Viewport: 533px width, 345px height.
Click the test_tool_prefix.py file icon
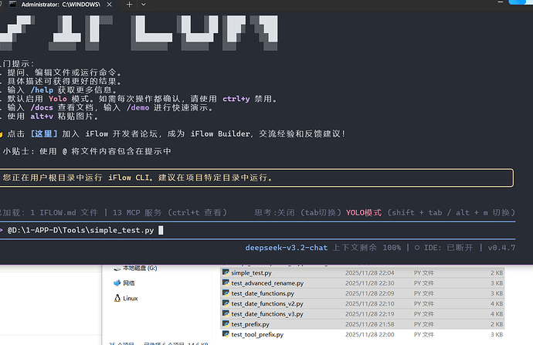pos(226,334)
